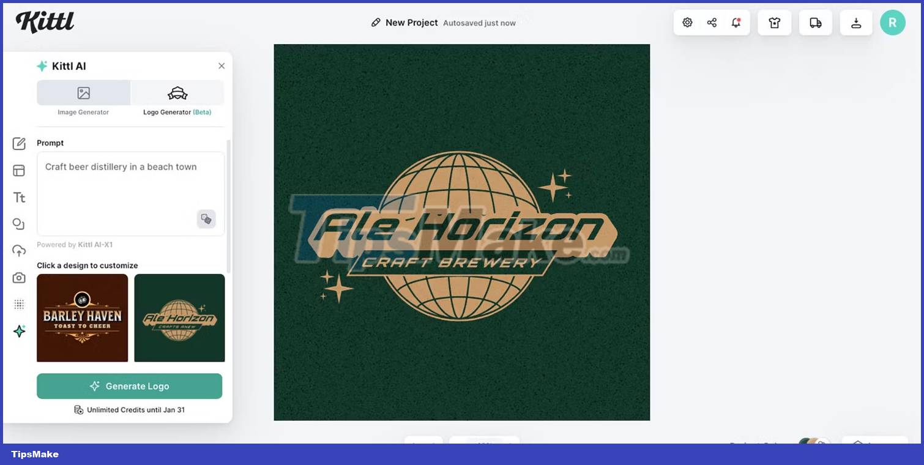Open the project settings gear icon
This screenshot has height=465, width=924.
(x=687, y=23)
